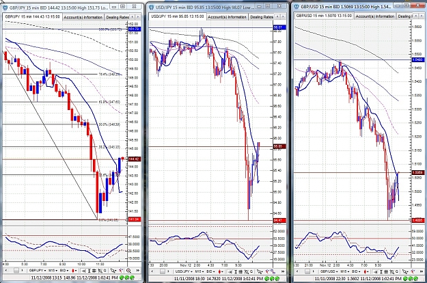Click the shift-chart-to-end icon in GBP/JPY toolbar

[83, 271]
